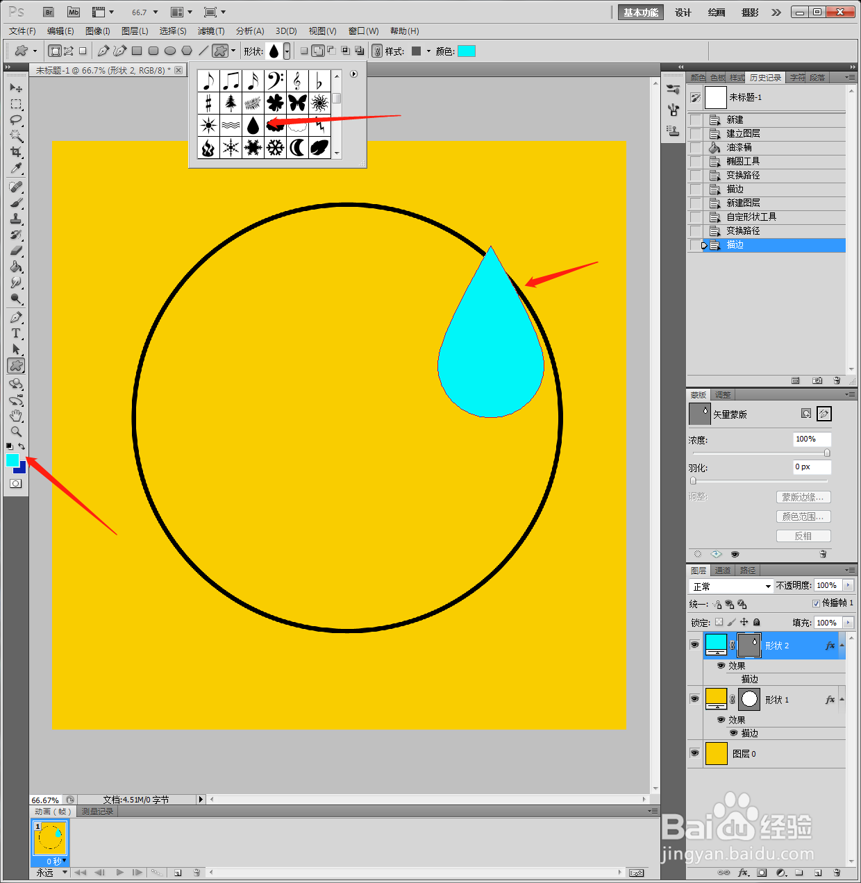Select the Move tool in the toolbox
This screenshot has height=883, width=861.
[x=16, y=88]
